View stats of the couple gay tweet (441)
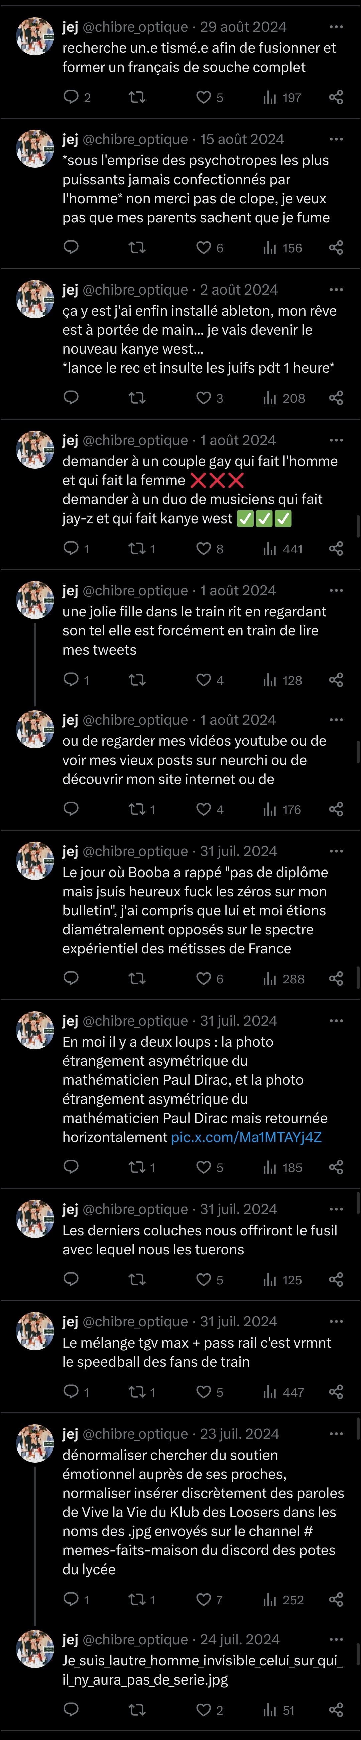 point(283,549)
